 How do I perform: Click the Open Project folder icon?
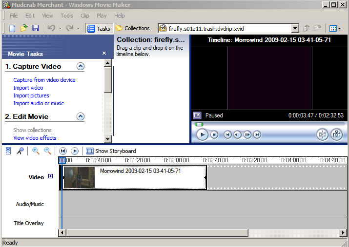tap(24, 28)
